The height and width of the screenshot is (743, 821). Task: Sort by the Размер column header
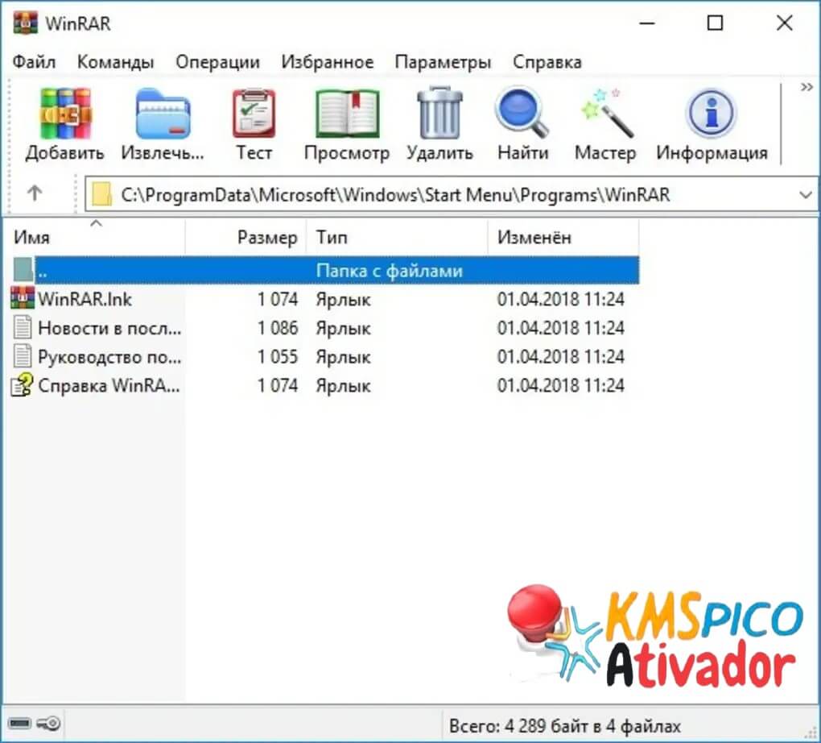click(x=266, y=238)
